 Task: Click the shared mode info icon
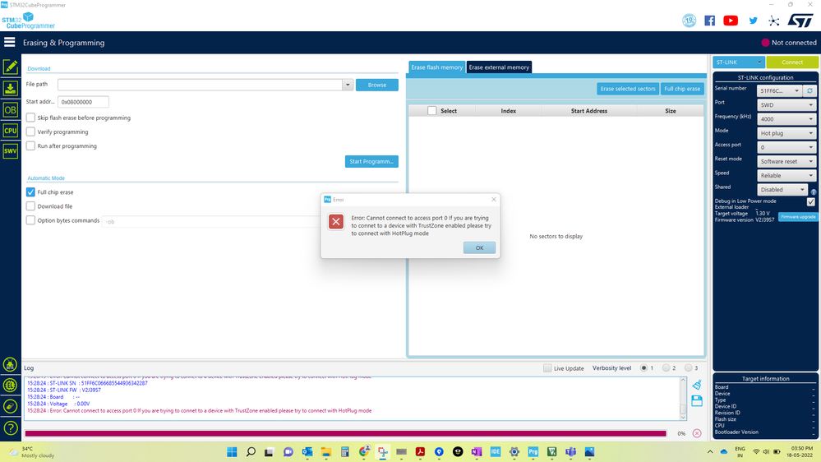pyautogui.click(x=814, y=192)
